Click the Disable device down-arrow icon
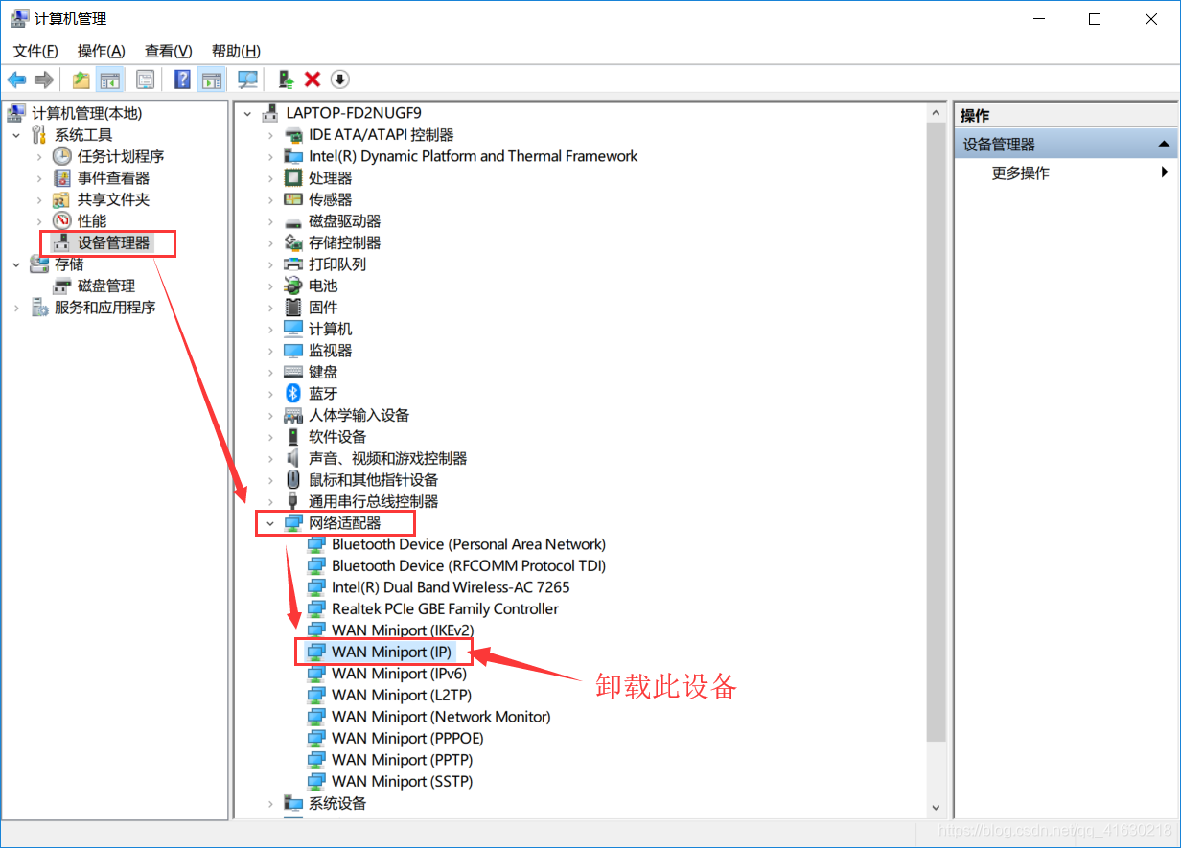This screenshot has height=848, width=1181. click(x=340, y=80)
